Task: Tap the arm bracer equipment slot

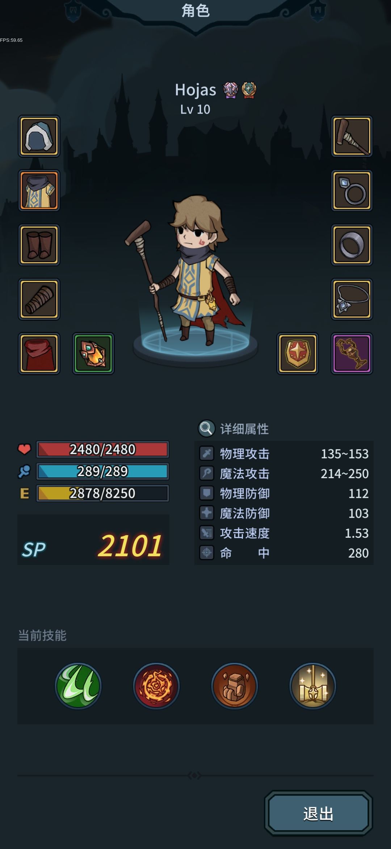Action: click(39, 299)
